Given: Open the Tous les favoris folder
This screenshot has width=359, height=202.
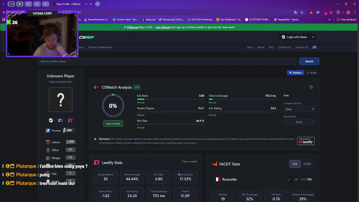Looking at the screenshot, I should pyautogui.click(x=347, y=20).
